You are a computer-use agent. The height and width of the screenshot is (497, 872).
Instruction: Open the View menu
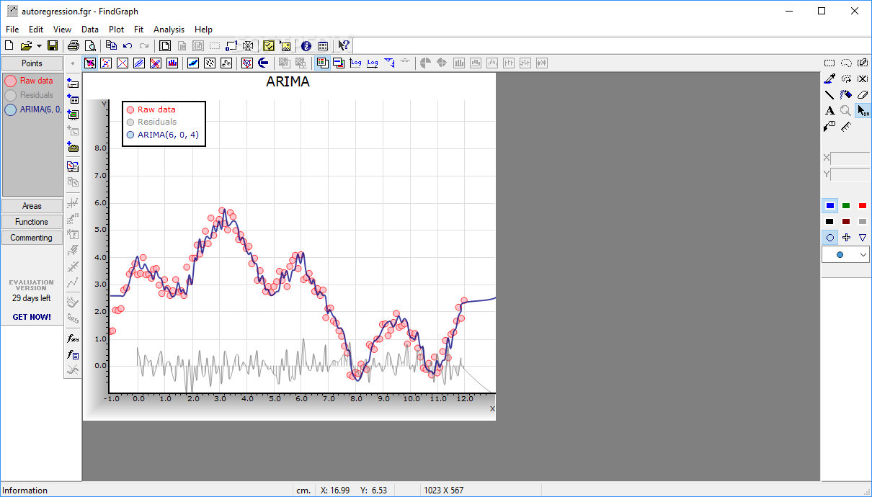tap(63, 30)
